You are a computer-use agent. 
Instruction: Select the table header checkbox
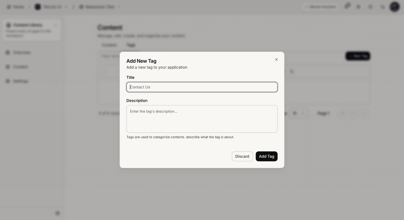click(104, 71)
